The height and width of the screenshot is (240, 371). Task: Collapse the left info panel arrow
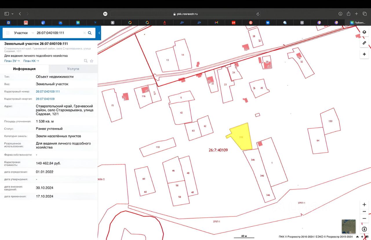tap(99, 33)
